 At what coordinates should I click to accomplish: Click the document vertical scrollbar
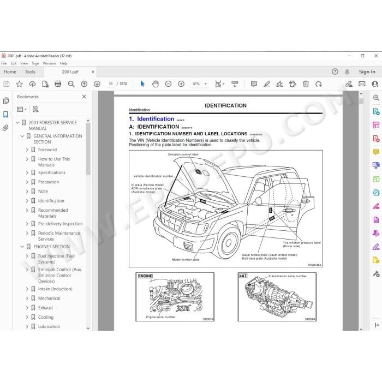click(x=361, y=100)
